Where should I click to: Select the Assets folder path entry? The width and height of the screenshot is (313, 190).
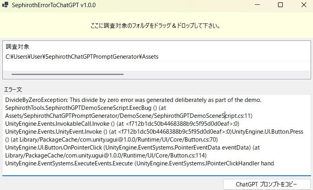coord(157,57)
